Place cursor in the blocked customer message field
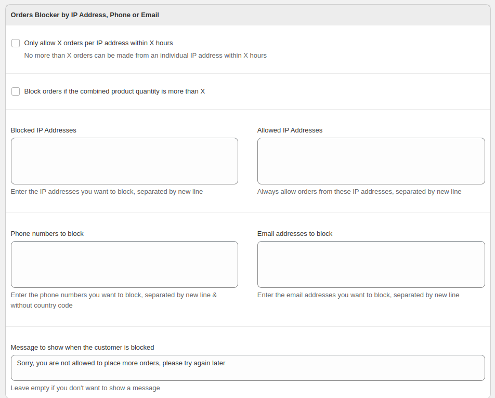The width and height of the screenshot is (495, 398). click(x=248, y=368)
